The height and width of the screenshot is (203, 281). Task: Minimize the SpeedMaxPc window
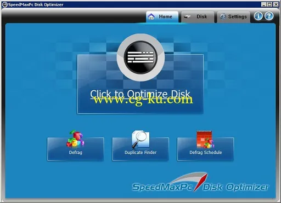point(263,4)
